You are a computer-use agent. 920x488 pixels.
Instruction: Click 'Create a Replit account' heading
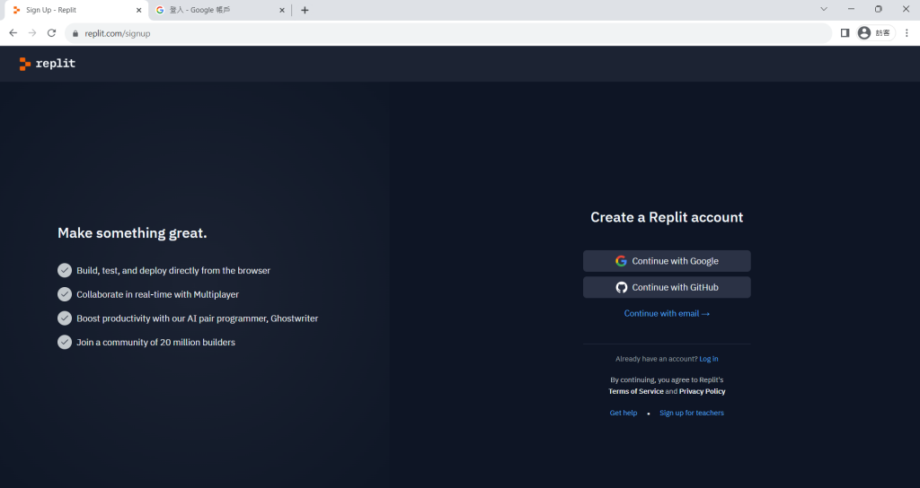667,217
